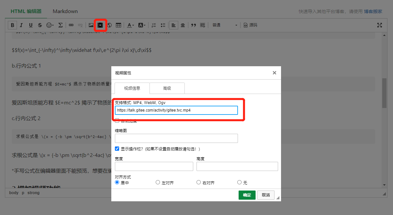Open the 博客搬家 link
This screenshot has height=215, width=393.
[373, 11]
